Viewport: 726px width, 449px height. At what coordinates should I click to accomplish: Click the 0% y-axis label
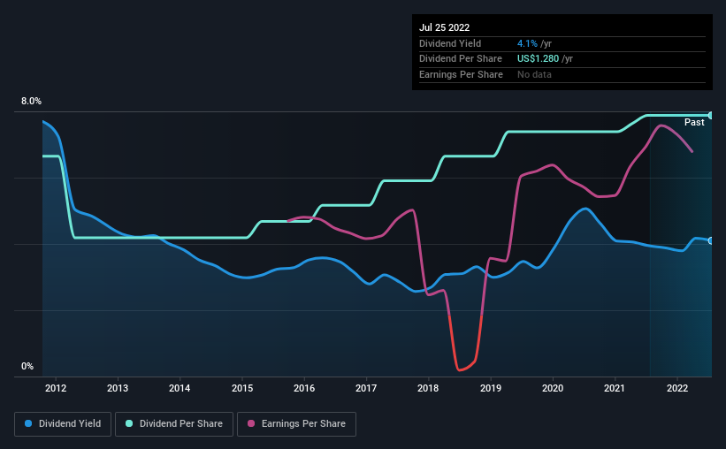(x=27, y=366)
